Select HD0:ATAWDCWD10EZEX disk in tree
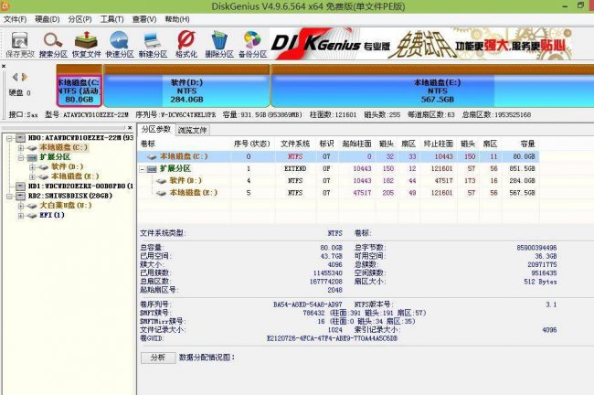The image size is (594, 395). point(80,137)
